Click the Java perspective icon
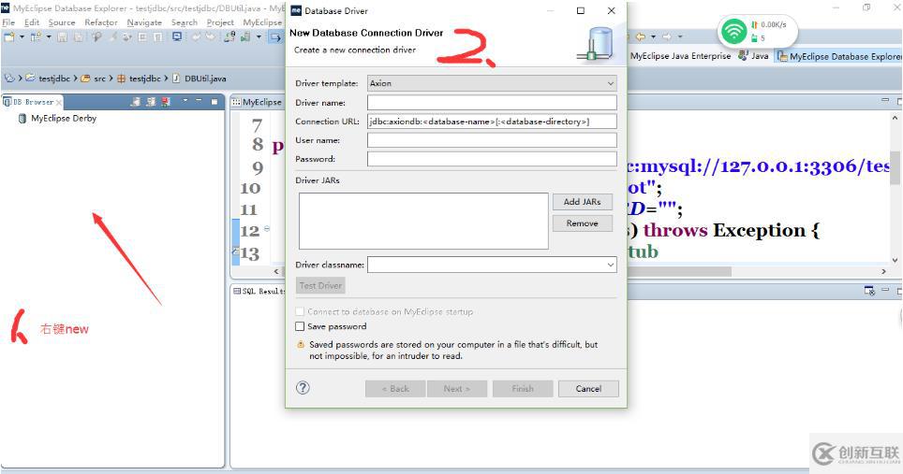Image resolution: width=903 pixels, height=474 pixels. 744,56
